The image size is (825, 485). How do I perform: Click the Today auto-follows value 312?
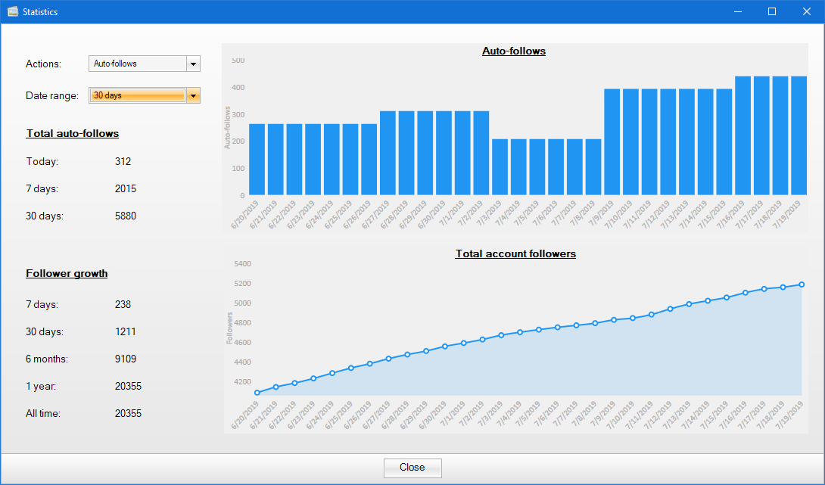tap(123, 162)
